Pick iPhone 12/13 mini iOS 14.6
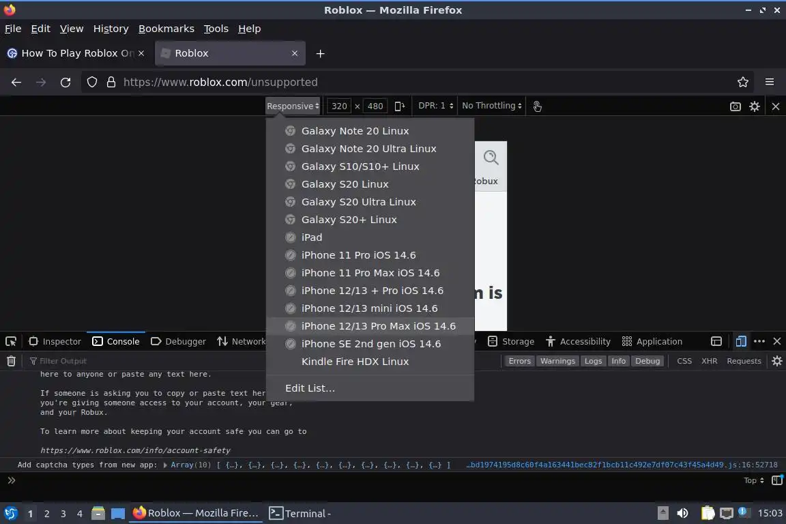The width and height of the screenshot is (786, 524). click(370, 308)
